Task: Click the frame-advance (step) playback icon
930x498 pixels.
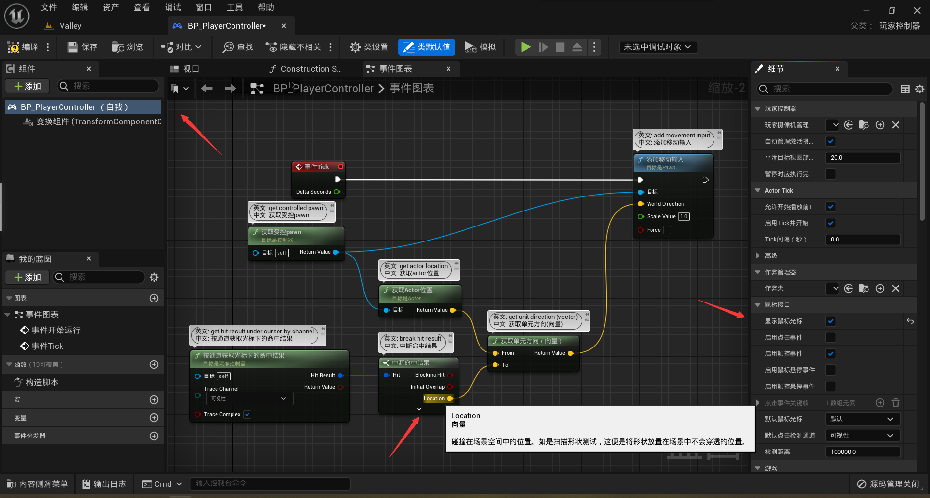Action: [x=543, y=47]
